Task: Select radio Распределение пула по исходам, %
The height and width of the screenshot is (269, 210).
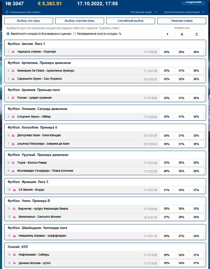Action: (x=75, y=34)
